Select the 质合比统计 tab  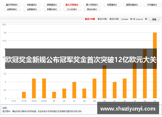click(x=92, y=9)
